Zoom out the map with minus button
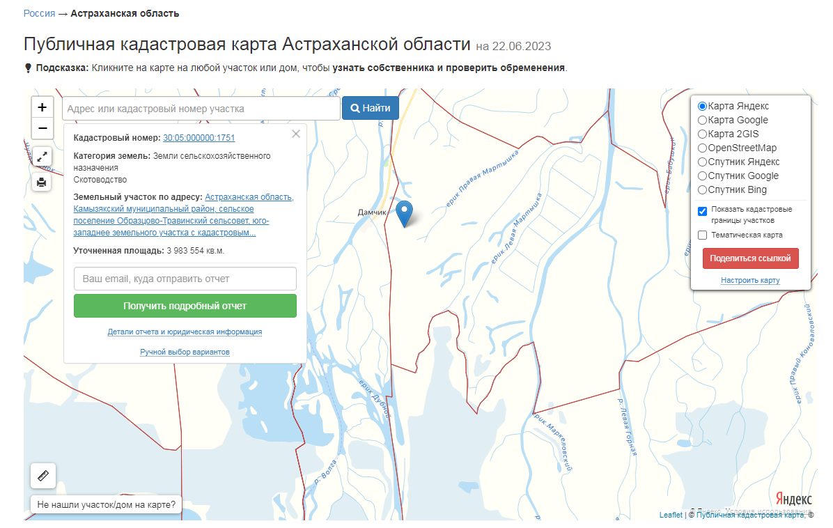This screenshot has width=833, height=528. 42,128
